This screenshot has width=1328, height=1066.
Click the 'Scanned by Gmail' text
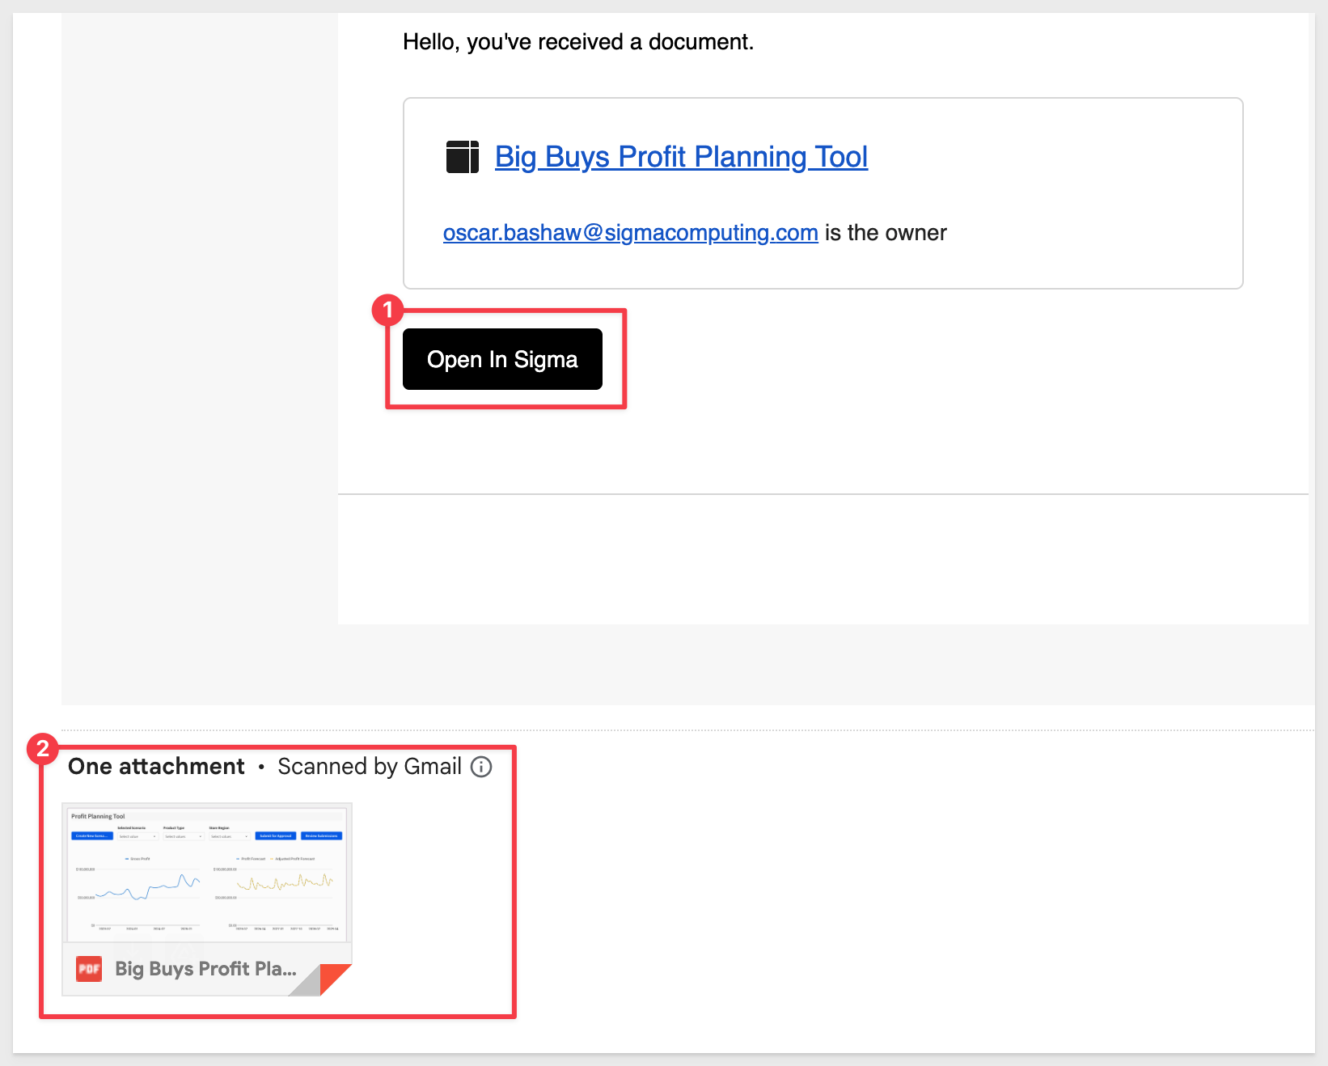tap(370, 767)
